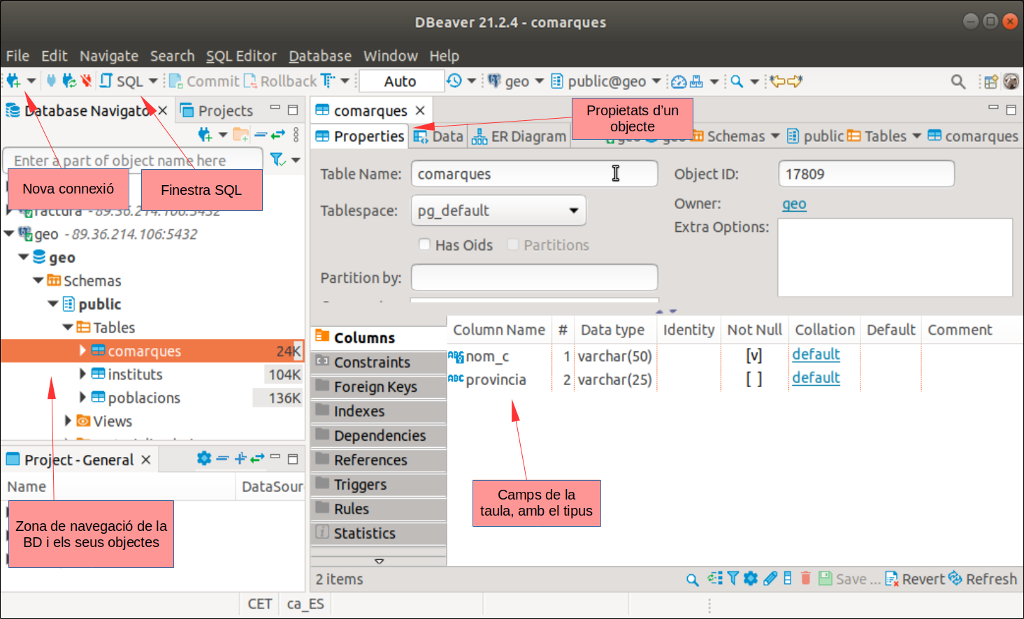
Task: Click the disconnect icon in main toolbar
Action: point(86,81)
